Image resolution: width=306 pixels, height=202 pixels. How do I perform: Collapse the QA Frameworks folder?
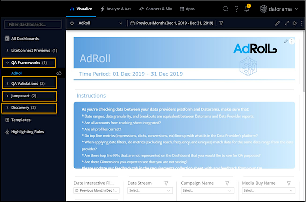point(7,63)
